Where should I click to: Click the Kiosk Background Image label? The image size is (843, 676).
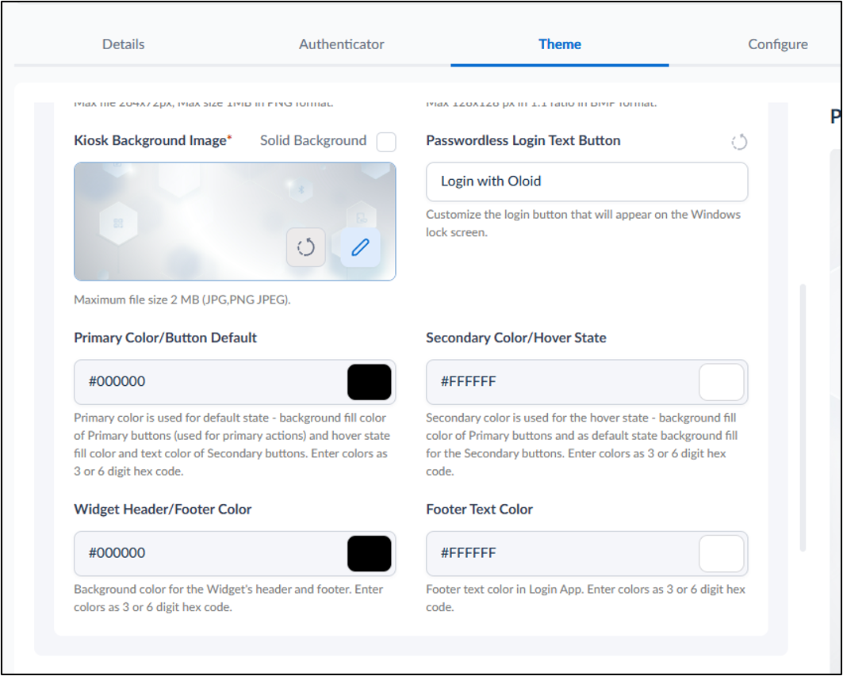pos(153,141)
